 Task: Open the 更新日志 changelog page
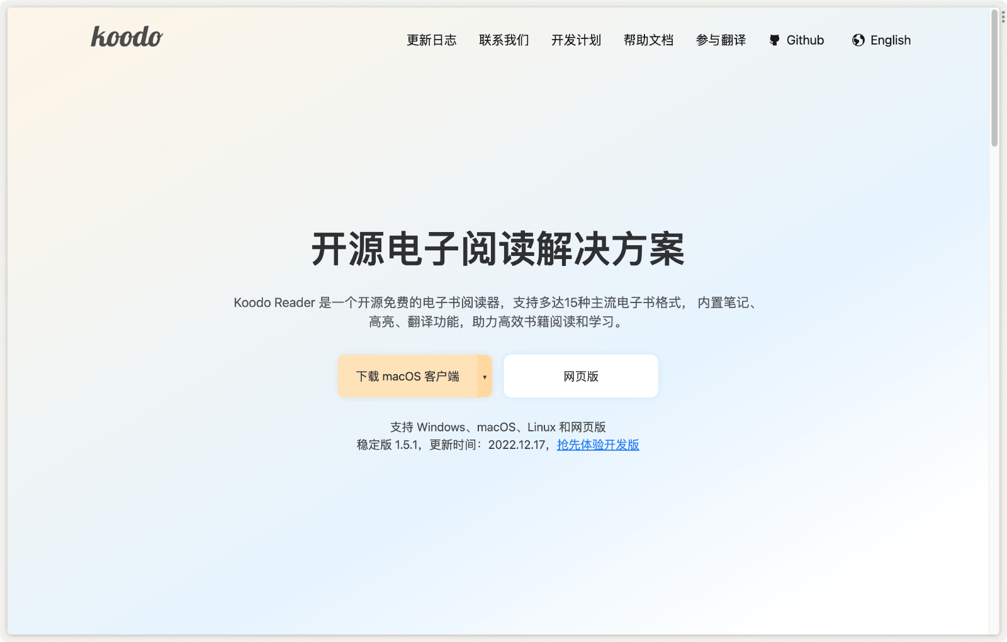click(x=432, y=40)
